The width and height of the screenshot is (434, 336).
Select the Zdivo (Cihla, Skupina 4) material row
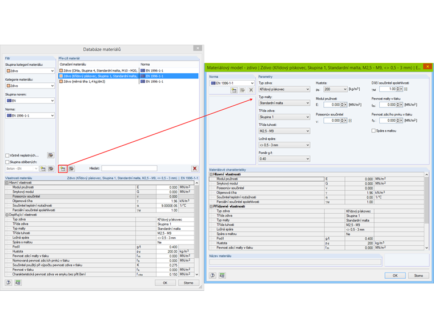click(x=128, y=71)
